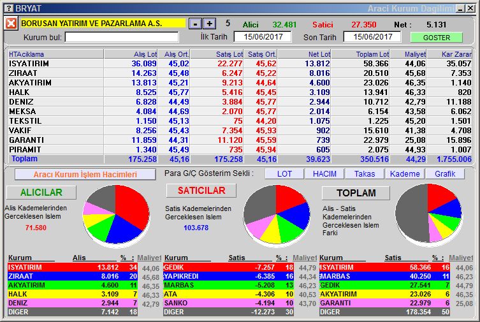Sort by the Toplam Lot column header
Screen dimensions: 480x322
360,54
